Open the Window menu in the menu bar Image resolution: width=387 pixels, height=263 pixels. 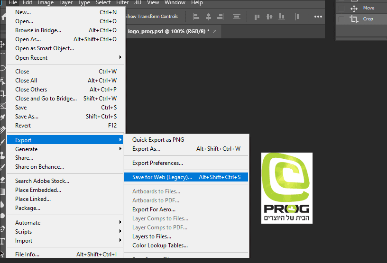click(175, 3)
